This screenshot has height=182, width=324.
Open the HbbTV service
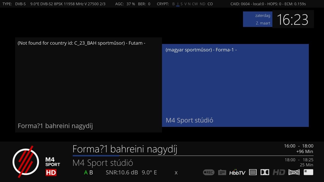(x=238, y=172)
